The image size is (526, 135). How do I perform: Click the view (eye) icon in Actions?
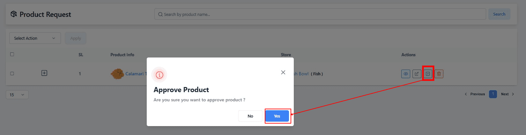405,74
